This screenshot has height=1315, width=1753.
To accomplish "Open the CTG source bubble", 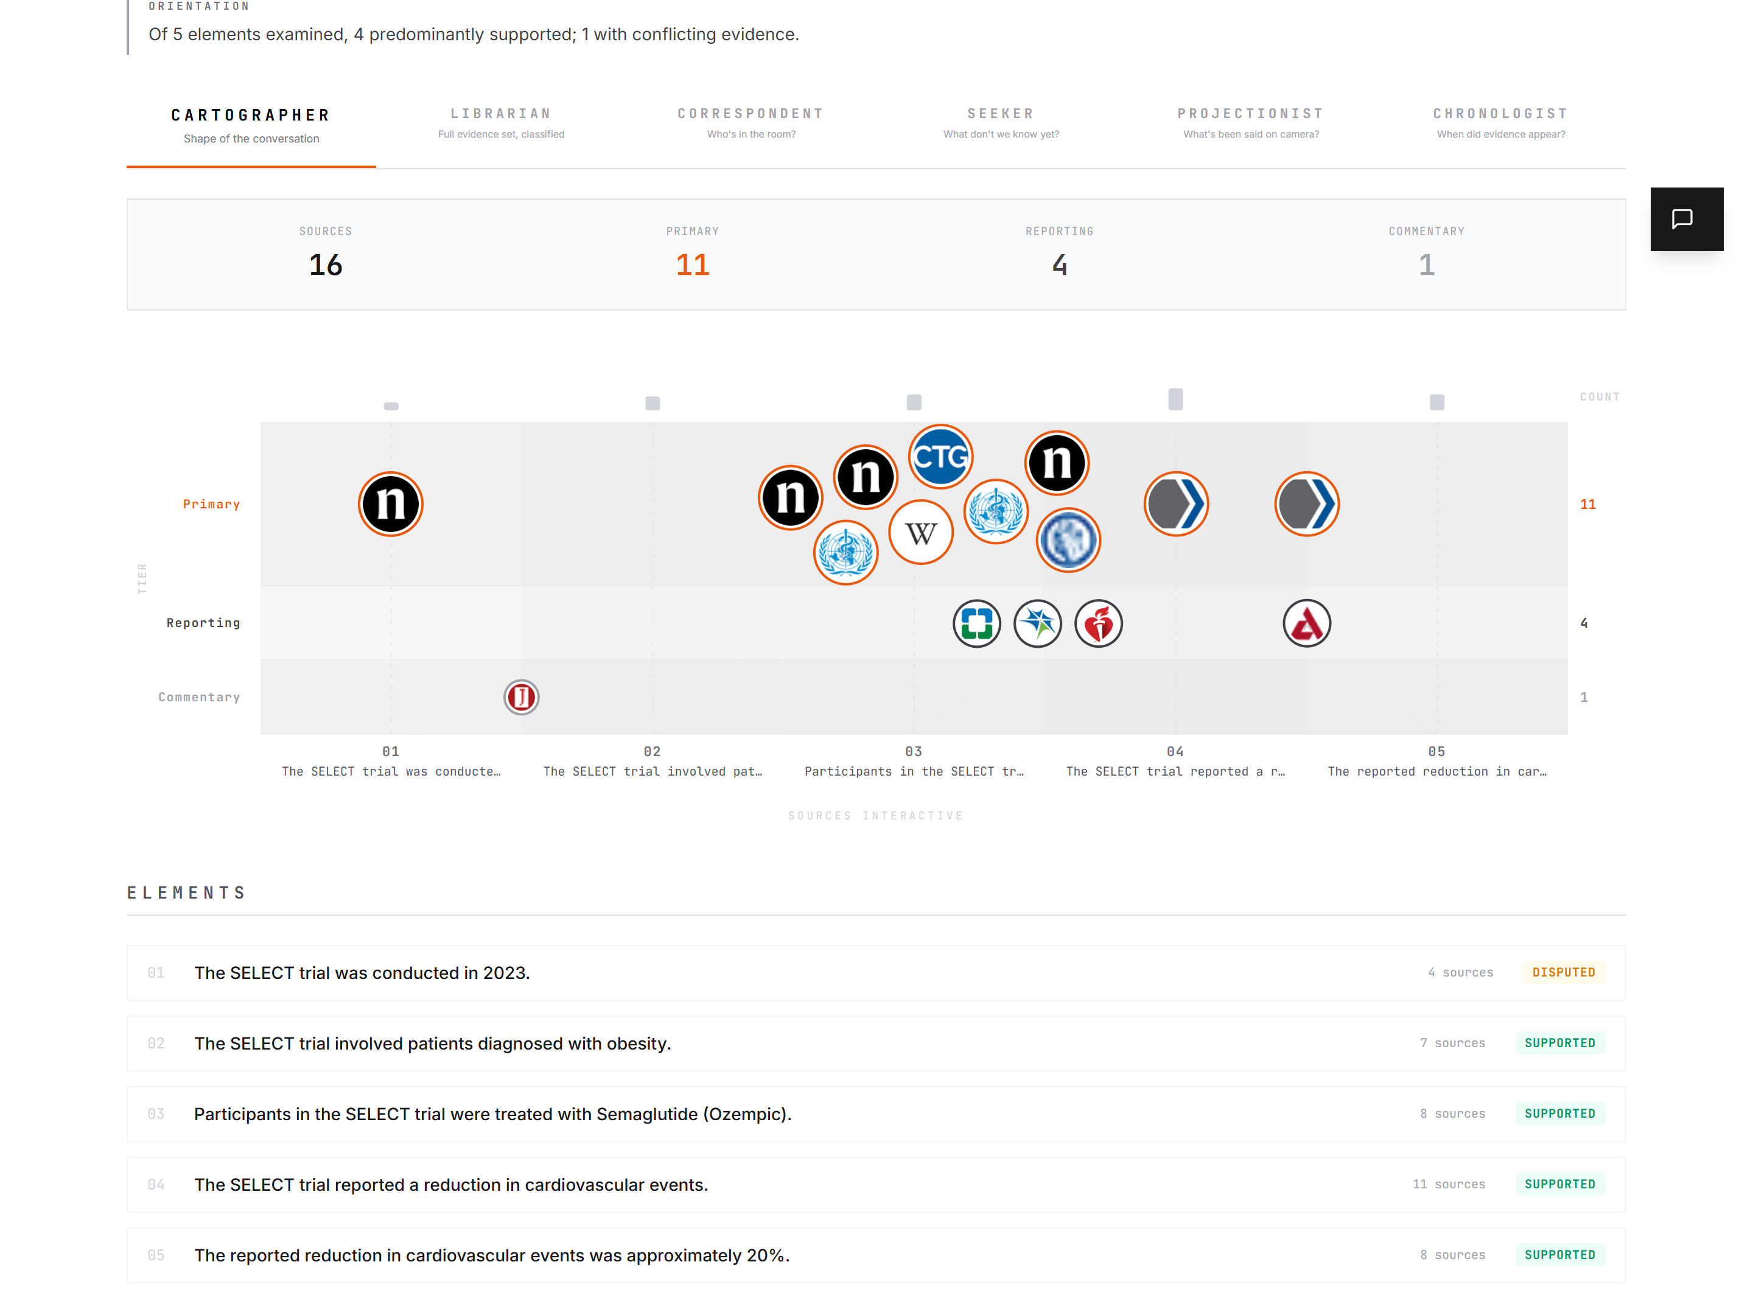I will [x=940, y=457].
